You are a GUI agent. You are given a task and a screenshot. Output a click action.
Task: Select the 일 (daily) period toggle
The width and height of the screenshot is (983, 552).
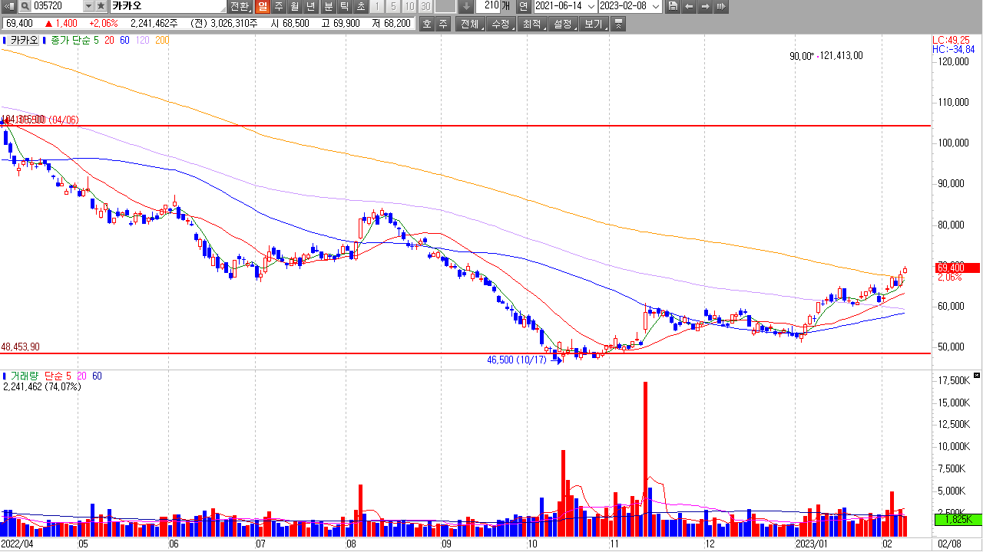pos(263,6)
